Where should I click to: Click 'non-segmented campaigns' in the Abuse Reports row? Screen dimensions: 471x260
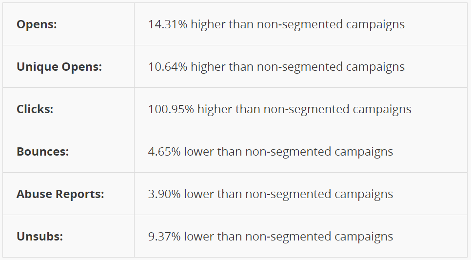pyautogui.click(x=319, y=194)
